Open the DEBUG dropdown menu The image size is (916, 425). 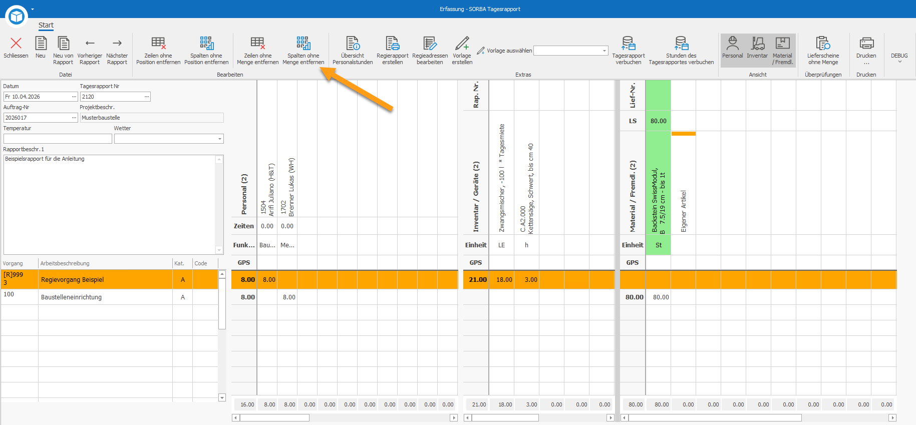(x=899, y=58)
